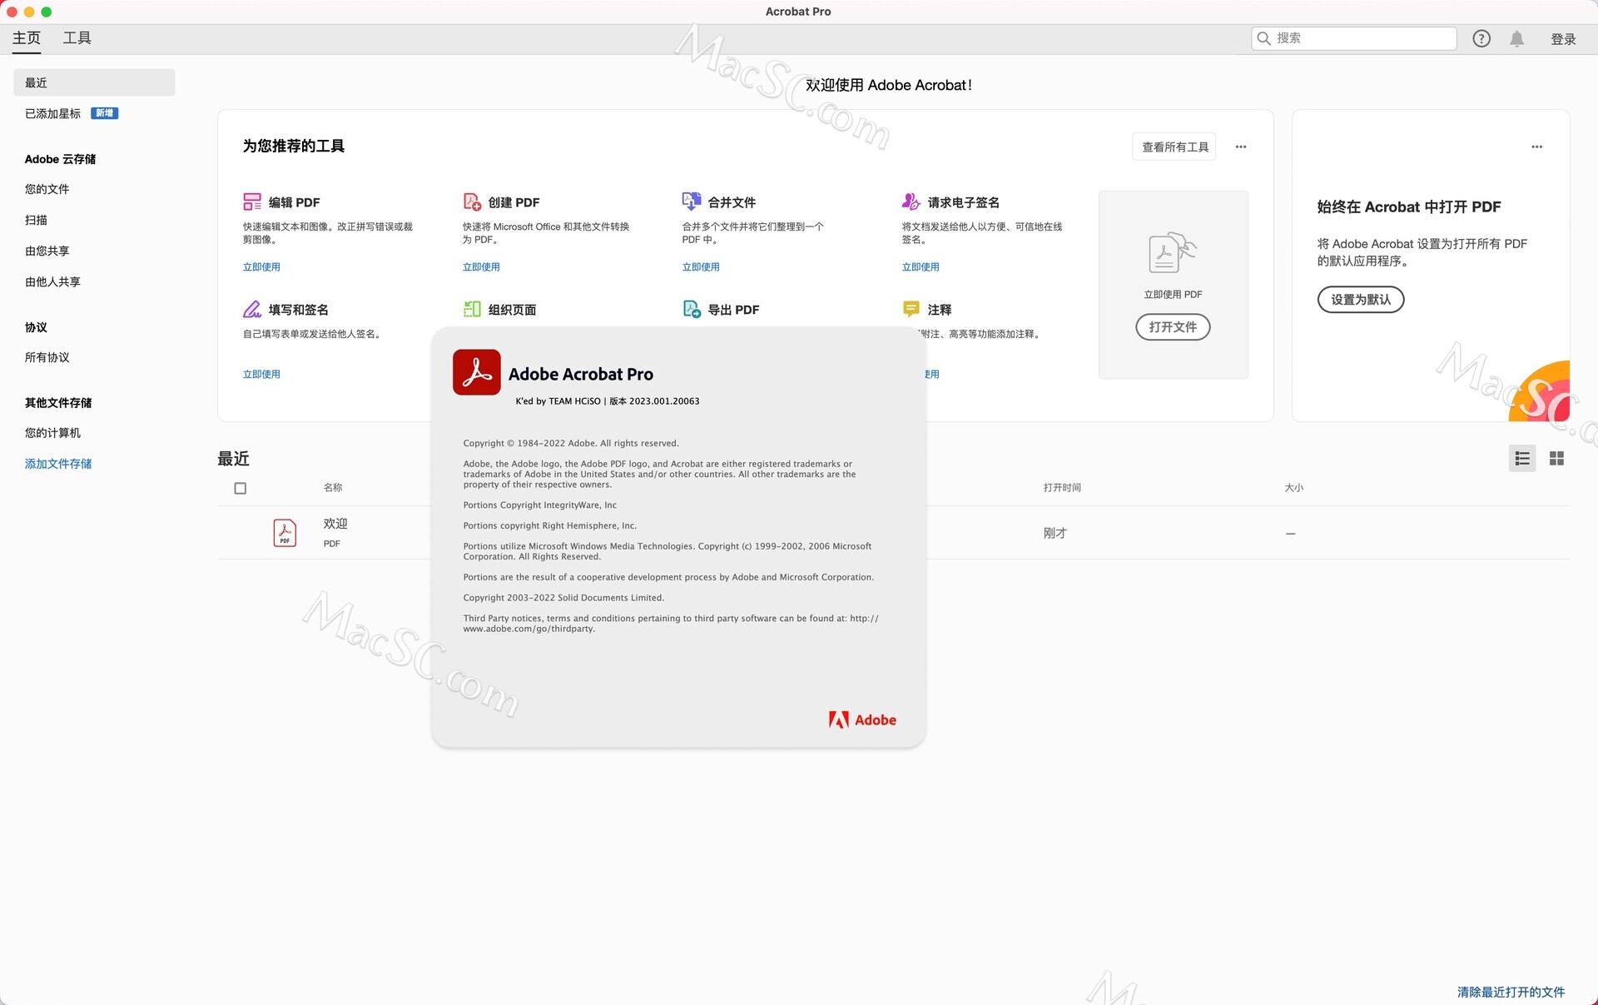Focus the 搜索 search input field
This screenshot has height=1005, width=1598.
1354,38
